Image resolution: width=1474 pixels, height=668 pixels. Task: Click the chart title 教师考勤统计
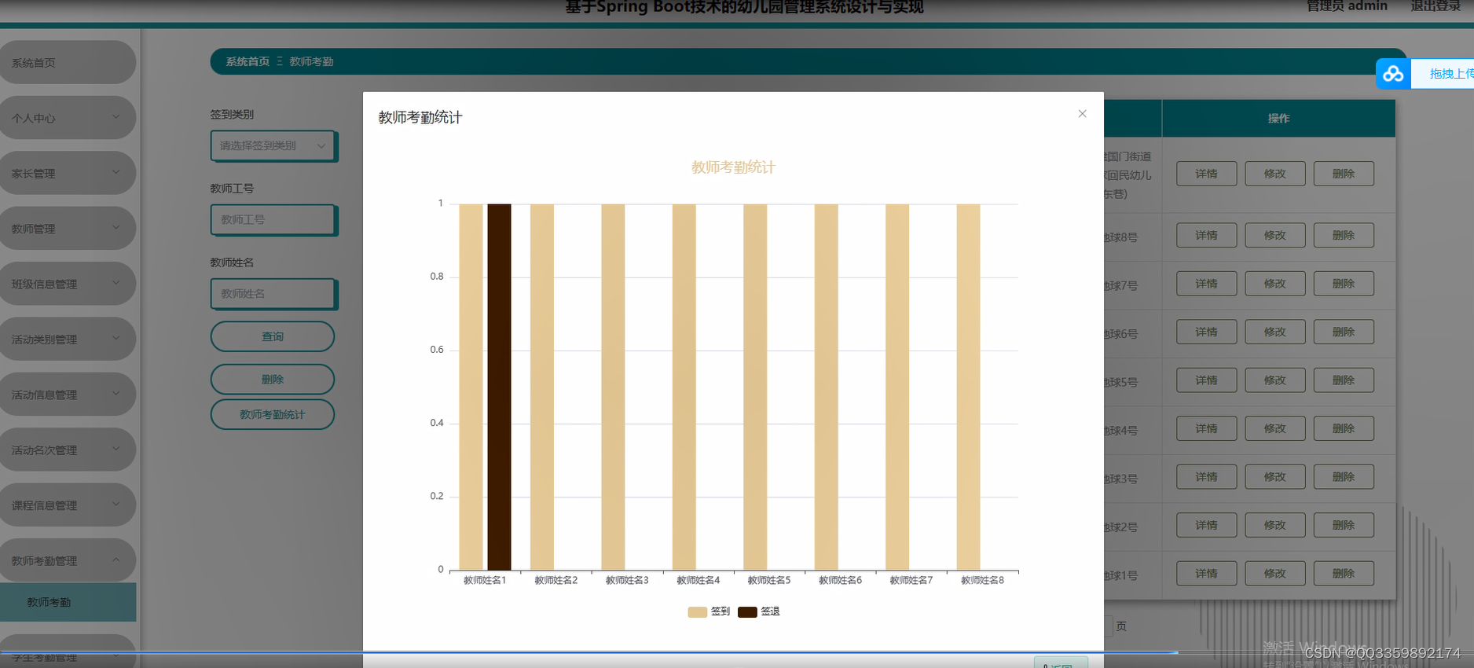click(x=733, y=167)
